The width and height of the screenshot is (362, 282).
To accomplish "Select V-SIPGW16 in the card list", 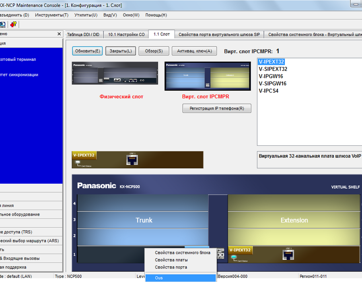I will click(272, 83).
